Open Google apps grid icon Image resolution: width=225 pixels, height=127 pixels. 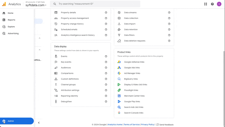point(206,4)
